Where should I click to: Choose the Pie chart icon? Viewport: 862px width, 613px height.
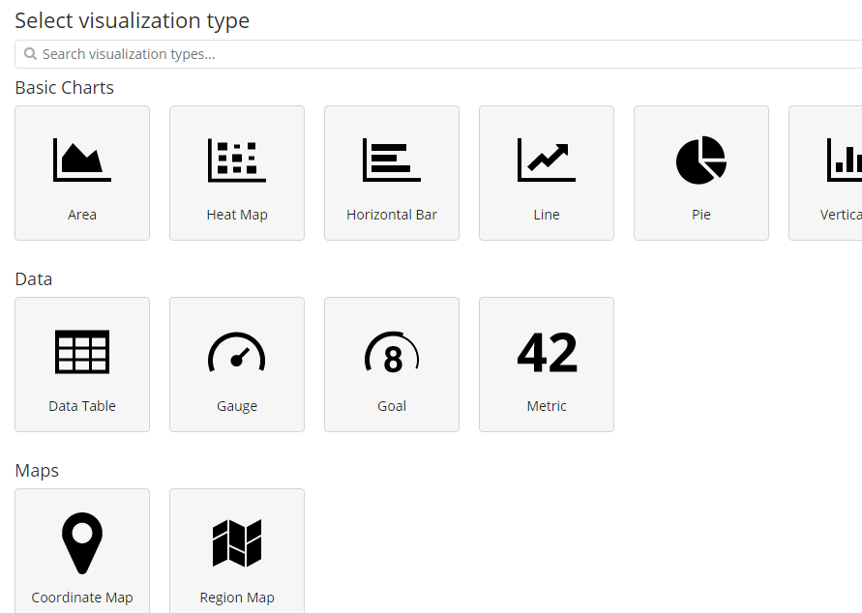tap(701, 160)
